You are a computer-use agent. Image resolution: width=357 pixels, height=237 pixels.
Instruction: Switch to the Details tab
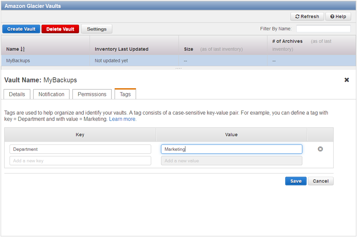tap(17, 94)
